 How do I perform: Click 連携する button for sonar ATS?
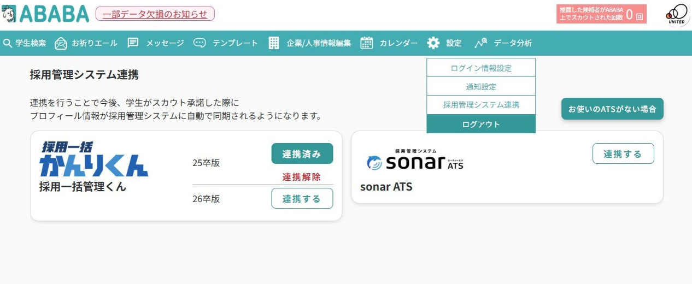point(623,153)
